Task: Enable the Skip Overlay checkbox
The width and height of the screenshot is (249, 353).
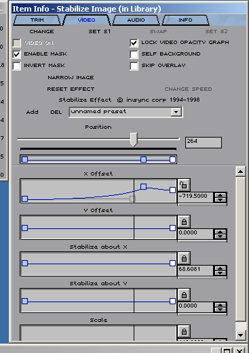Action: point(134,66)
